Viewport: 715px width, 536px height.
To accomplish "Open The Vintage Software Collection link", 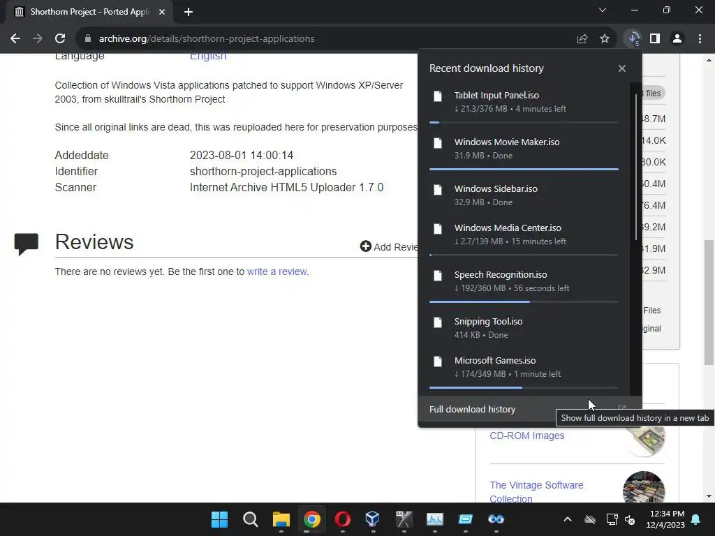I will tap(536, 492).
